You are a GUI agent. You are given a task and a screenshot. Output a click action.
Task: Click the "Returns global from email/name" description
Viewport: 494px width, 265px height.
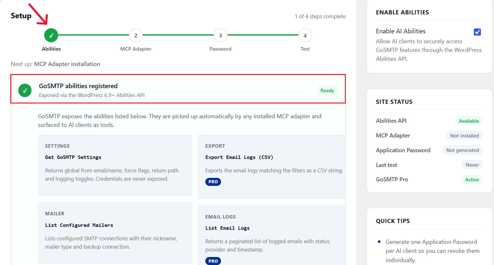click(x=112, y=175)
